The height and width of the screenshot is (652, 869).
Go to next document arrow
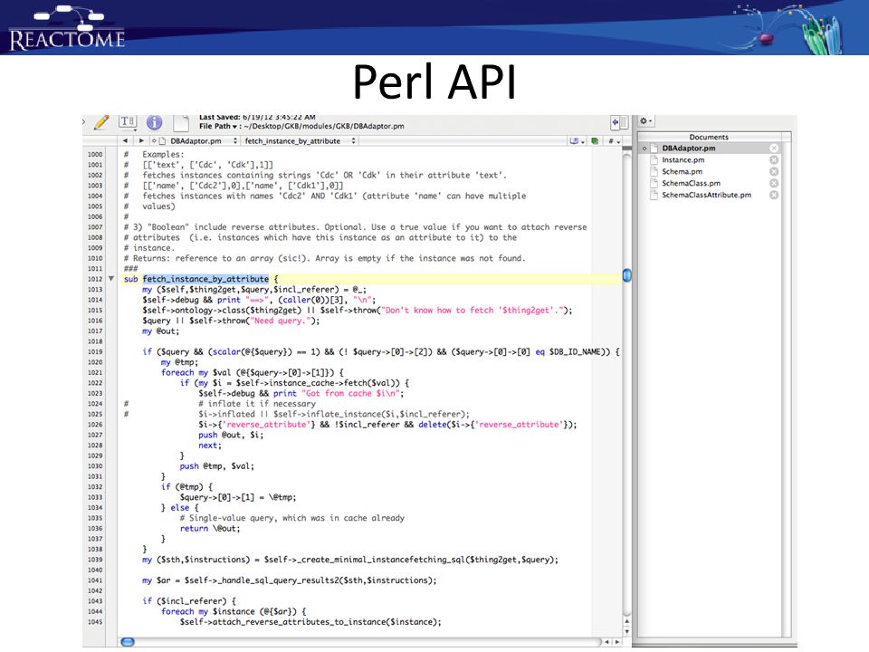coord(141,141)
